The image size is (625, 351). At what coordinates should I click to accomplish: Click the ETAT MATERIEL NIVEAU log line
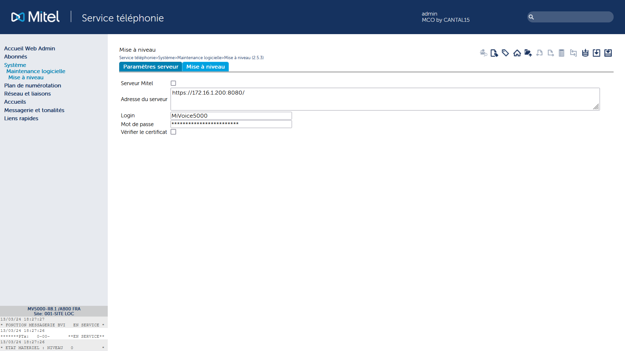[x=52, y=348]
